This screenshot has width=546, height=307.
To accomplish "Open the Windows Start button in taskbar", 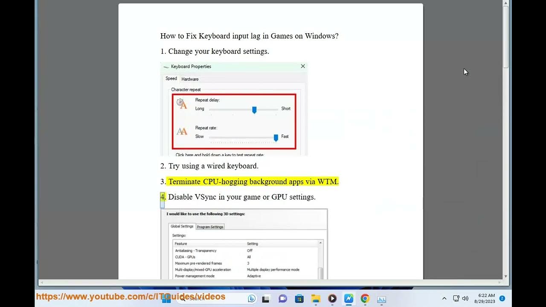I will coord(166,298).
